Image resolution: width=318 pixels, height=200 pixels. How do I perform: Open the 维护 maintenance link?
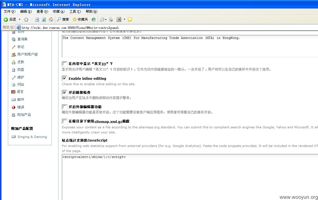[x=21, y=77]
